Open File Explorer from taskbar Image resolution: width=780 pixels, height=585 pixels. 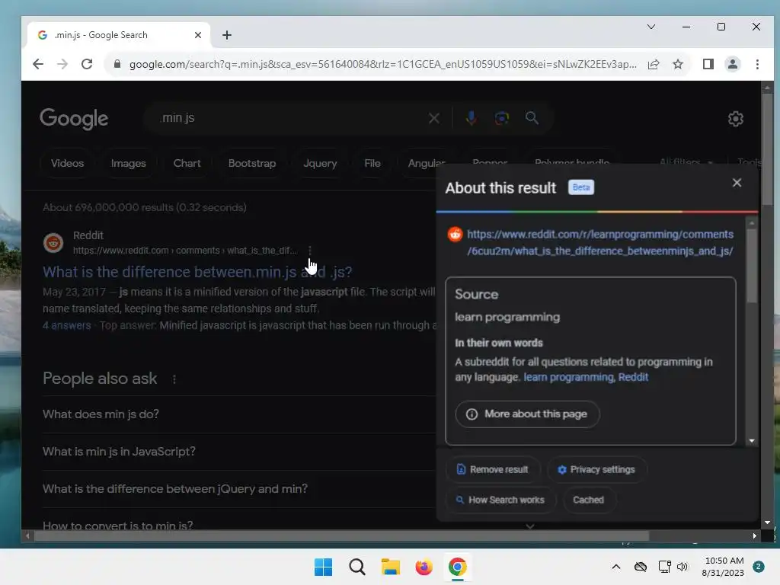(391, 567)
